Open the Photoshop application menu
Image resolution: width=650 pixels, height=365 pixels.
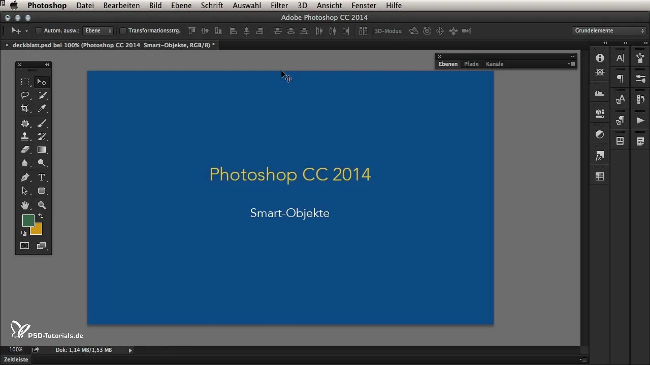[x=47, y=6]
